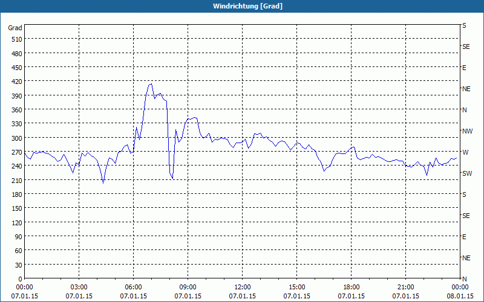The width and height of the screenshot is (484, 302).
Task: Click the 0 degree axis label
Action: (21, 279)
